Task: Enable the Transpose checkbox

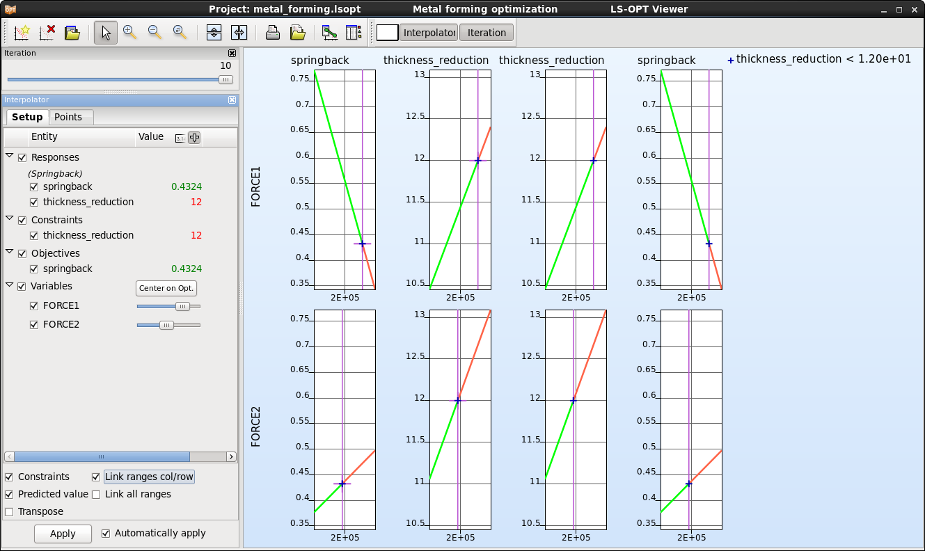Action: pos(9,512)
